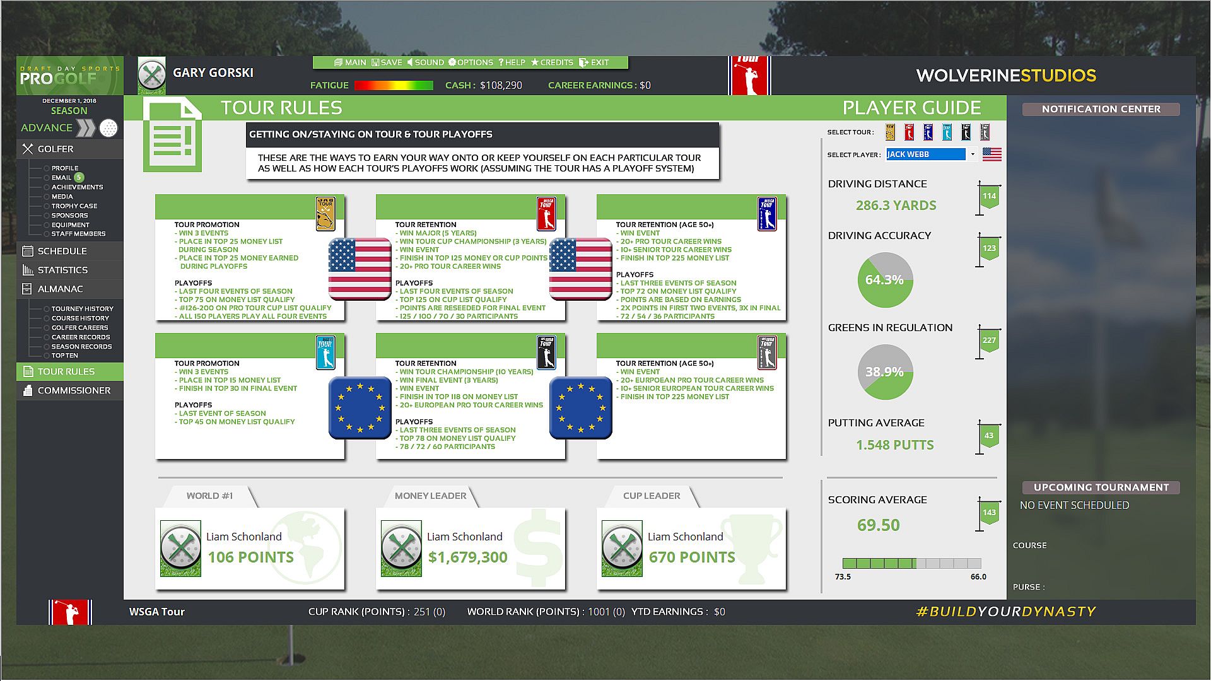The height and width of the screenshot is (681, 1211).
Task: Open the Save menu item
Action: click(387, 62)
